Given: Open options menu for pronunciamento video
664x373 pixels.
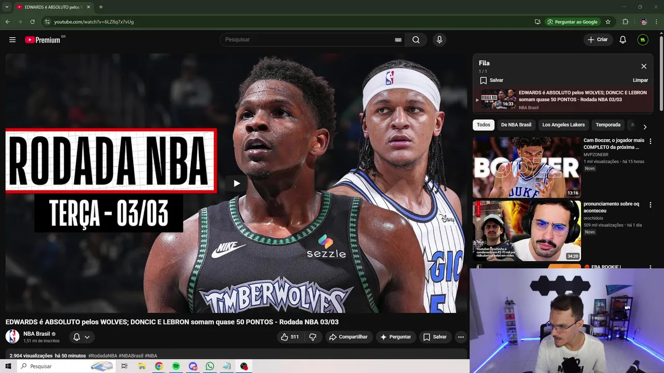Looking at the screenshot, I should (651, 205).
